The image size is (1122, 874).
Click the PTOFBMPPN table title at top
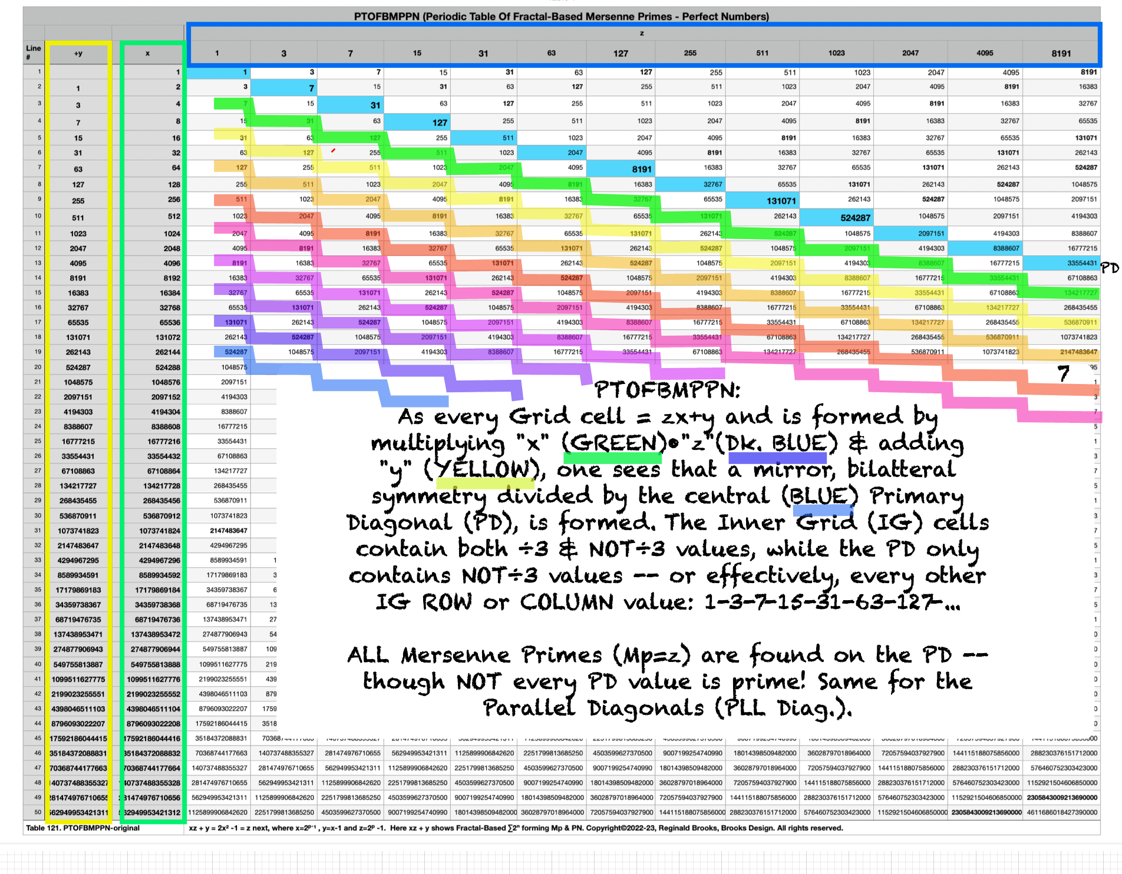click(561, 16)
